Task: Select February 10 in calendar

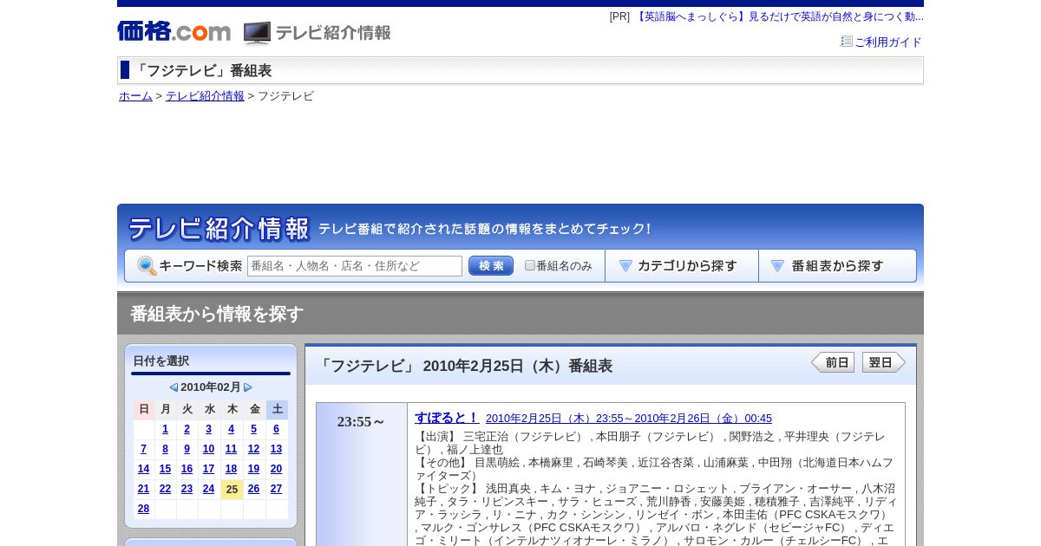Action: (x=208, y=449)
